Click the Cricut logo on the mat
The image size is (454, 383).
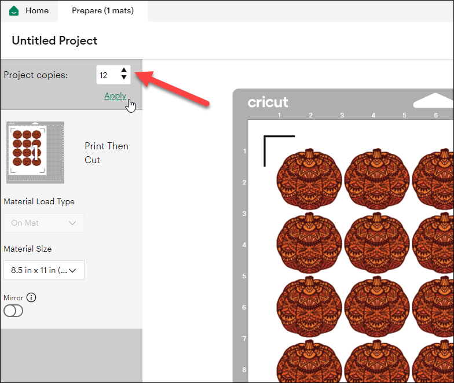[x=268, y=103]
